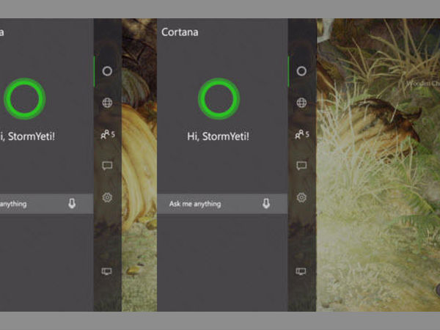Open friends icon with 5 beside cropped panel

[x=108, y=134]
